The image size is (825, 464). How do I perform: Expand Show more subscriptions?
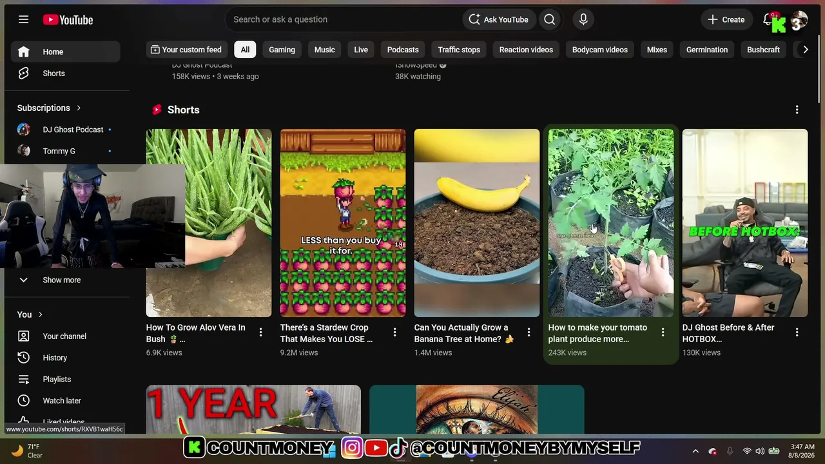tap(65, 280)
